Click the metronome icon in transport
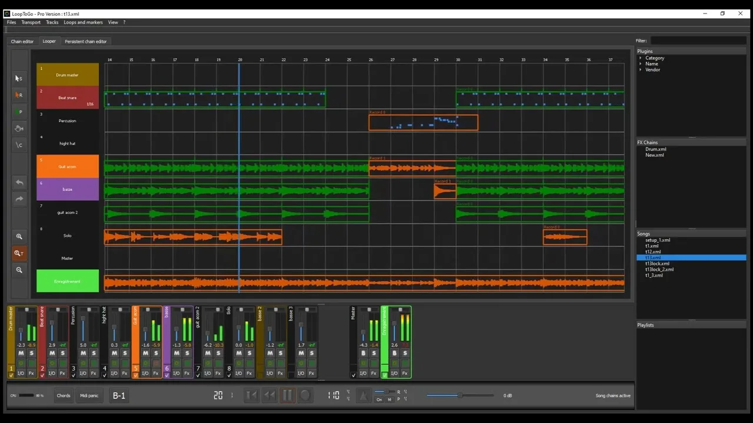 (364, 395)
